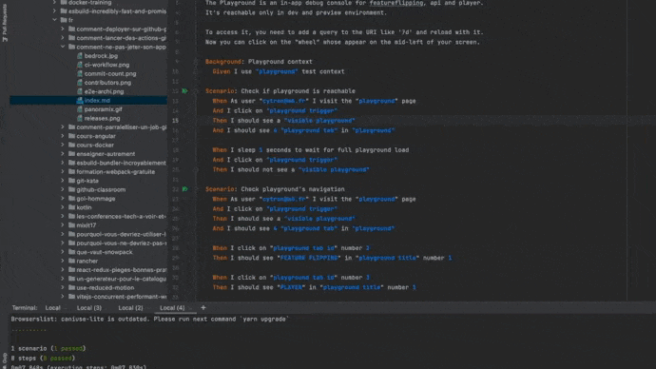The height and width of the screenshot is (369, 656).
Task: Switch to Local (2) terminal tab
Action: tap(130, 307)
